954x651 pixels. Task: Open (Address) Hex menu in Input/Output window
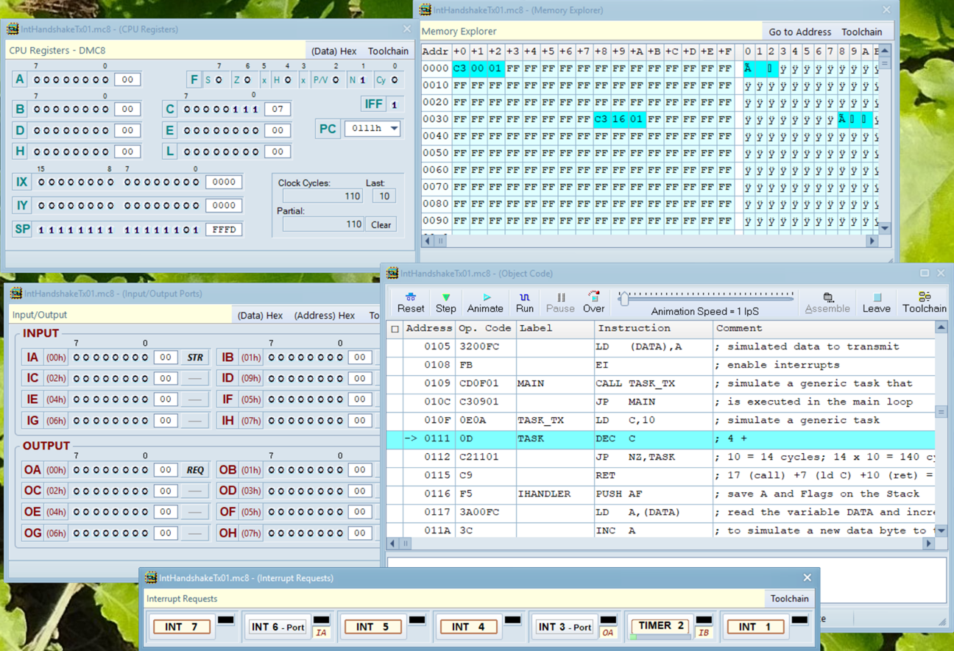pos(324,315)
